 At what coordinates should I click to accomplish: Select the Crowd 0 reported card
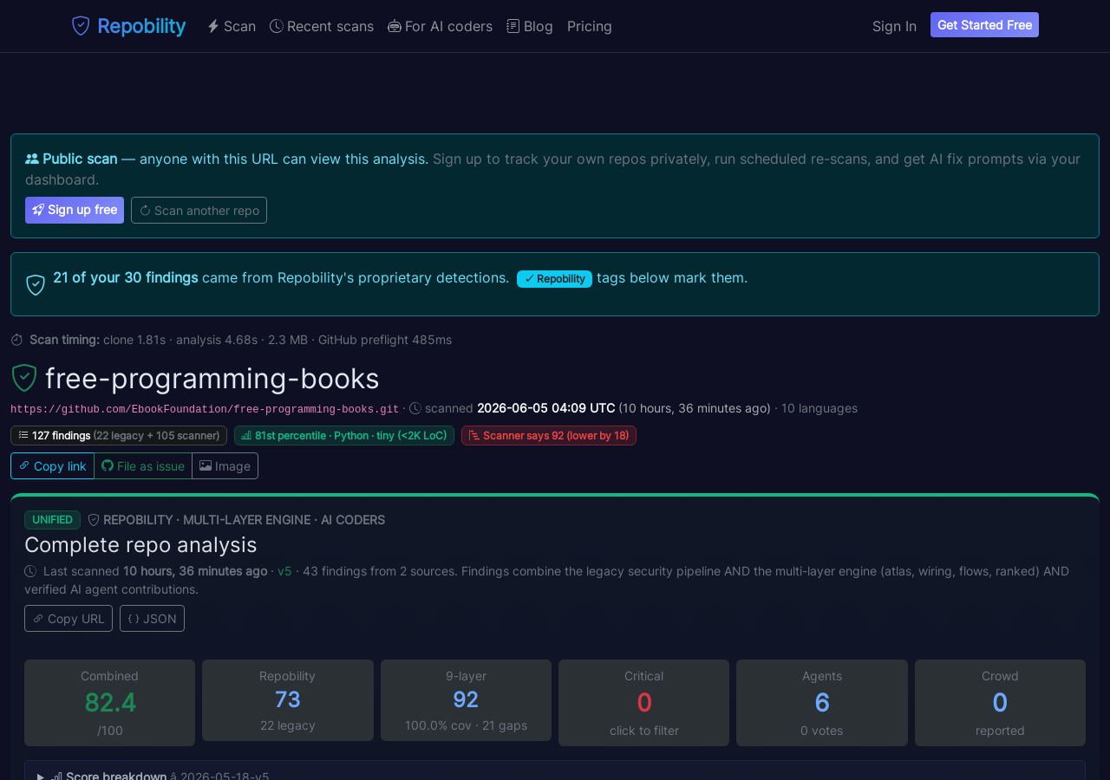[1000, 703]
